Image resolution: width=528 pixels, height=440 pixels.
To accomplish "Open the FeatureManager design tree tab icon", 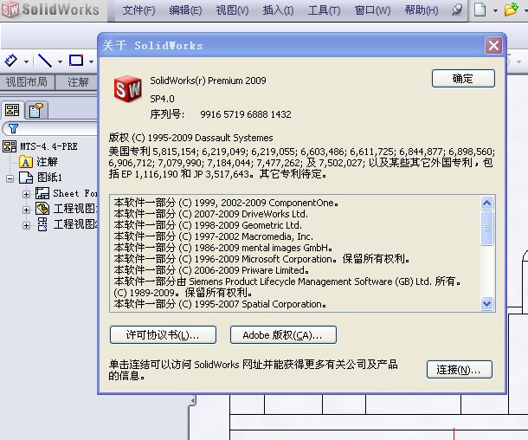I will coord(12,110).
